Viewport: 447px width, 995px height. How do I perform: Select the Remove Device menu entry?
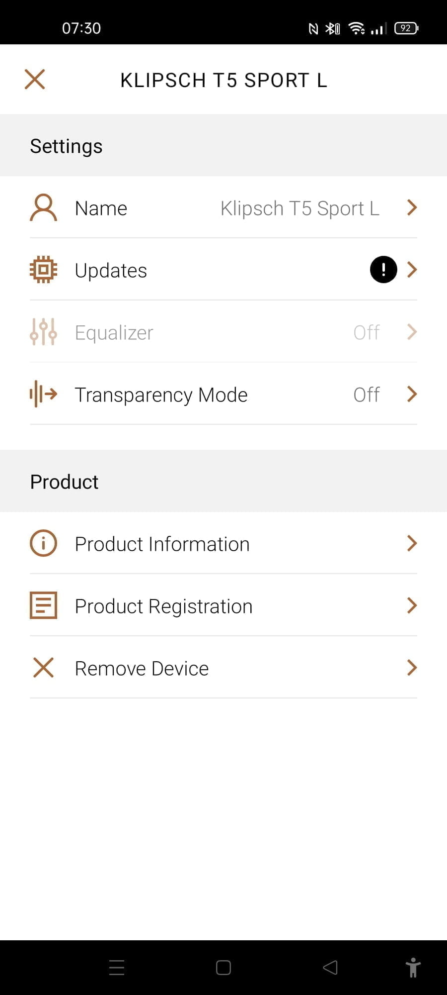click(x=142, y=669)
